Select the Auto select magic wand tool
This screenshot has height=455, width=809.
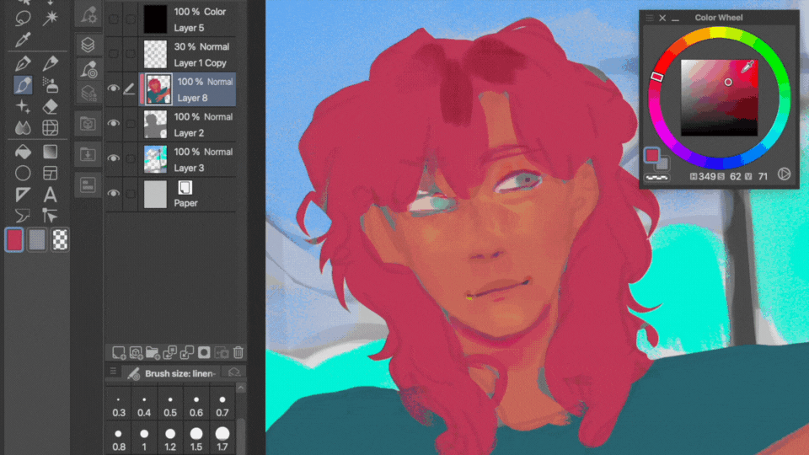pyautogui.click(x=51, y=18)
